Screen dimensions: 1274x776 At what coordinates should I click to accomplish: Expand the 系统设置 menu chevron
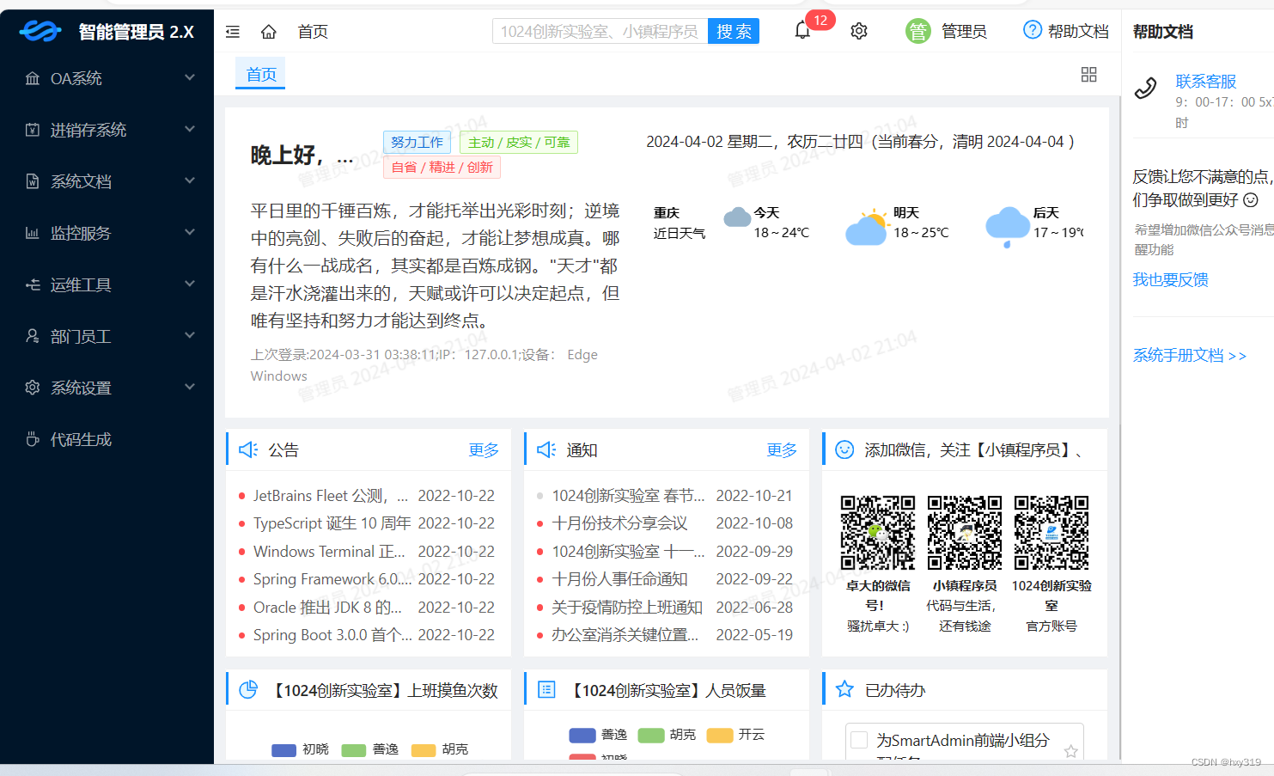point(190,387)
